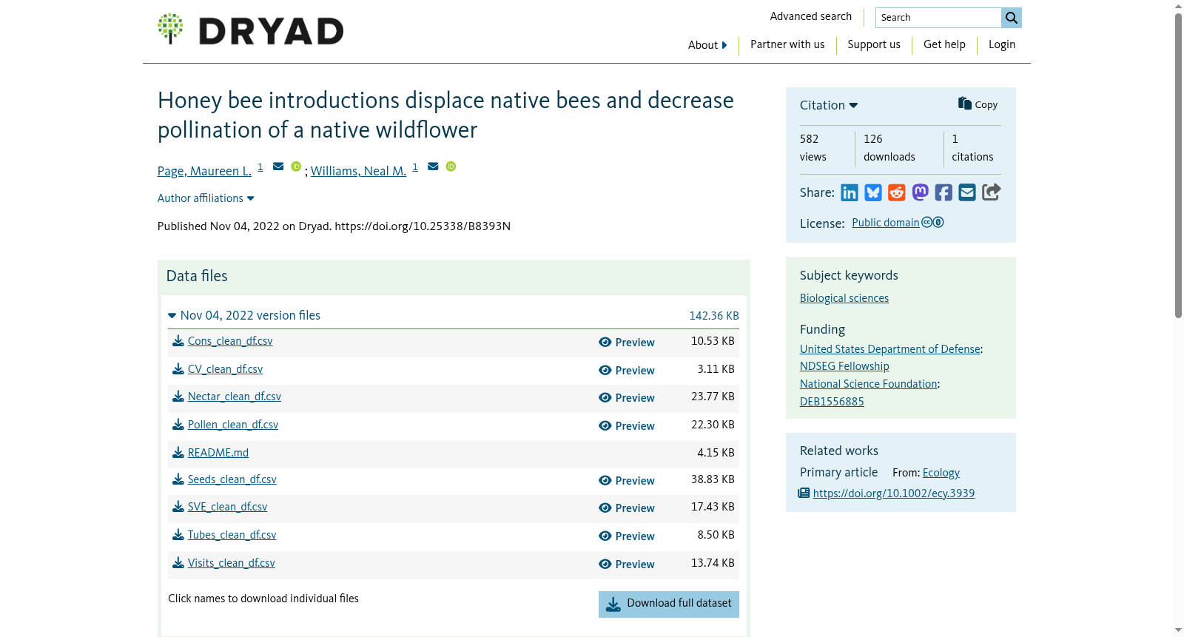Click the article icon beside the ecy.3939 DOI

(x=804, y=493)
